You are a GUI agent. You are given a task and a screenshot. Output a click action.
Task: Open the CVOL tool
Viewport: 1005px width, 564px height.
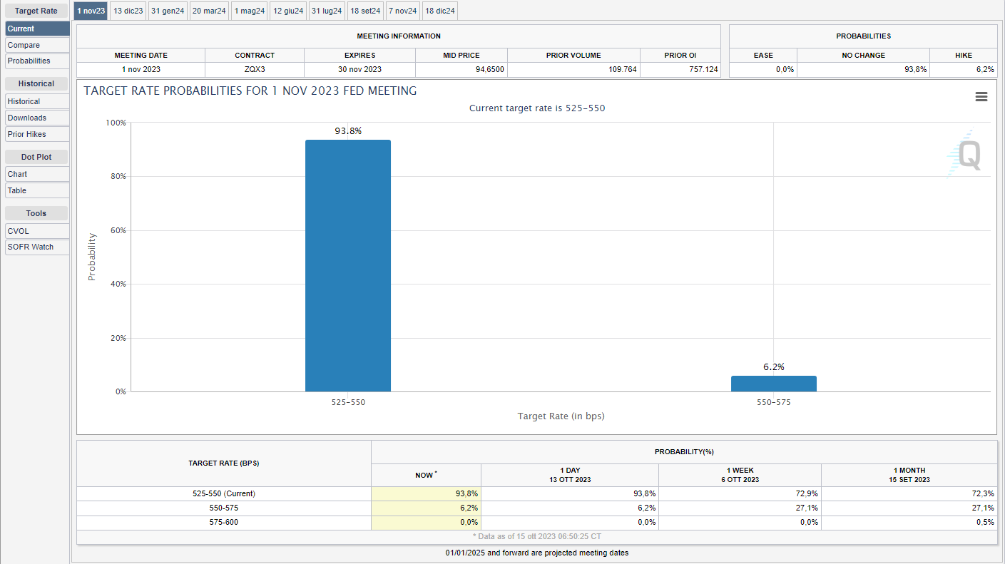point(37,231)
